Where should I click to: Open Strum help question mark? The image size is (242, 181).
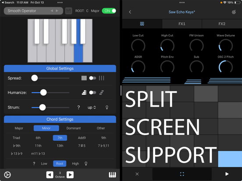[x=78, y=107]
